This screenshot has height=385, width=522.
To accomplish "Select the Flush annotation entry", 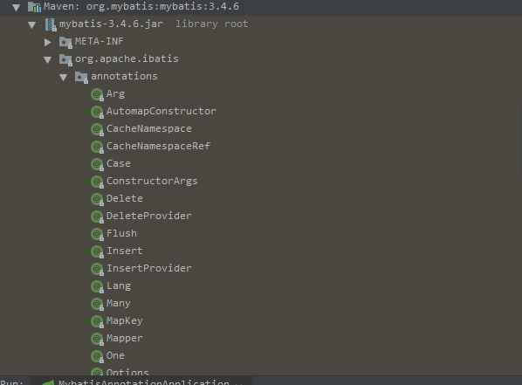I will pyautogui.click(x=121, y=233).
